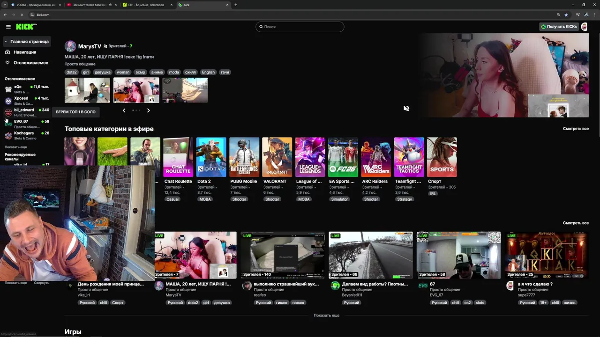Click the Strategy tag under Teamfight
This screenshot has width=600, height=337.
pyautogui.click(x=405, y=199)
